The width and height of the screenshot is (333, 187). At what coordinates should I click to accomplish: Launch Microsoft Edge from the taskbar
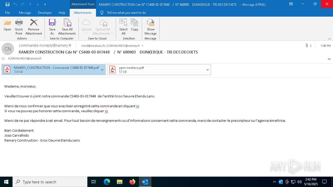[x=107, y=182]
